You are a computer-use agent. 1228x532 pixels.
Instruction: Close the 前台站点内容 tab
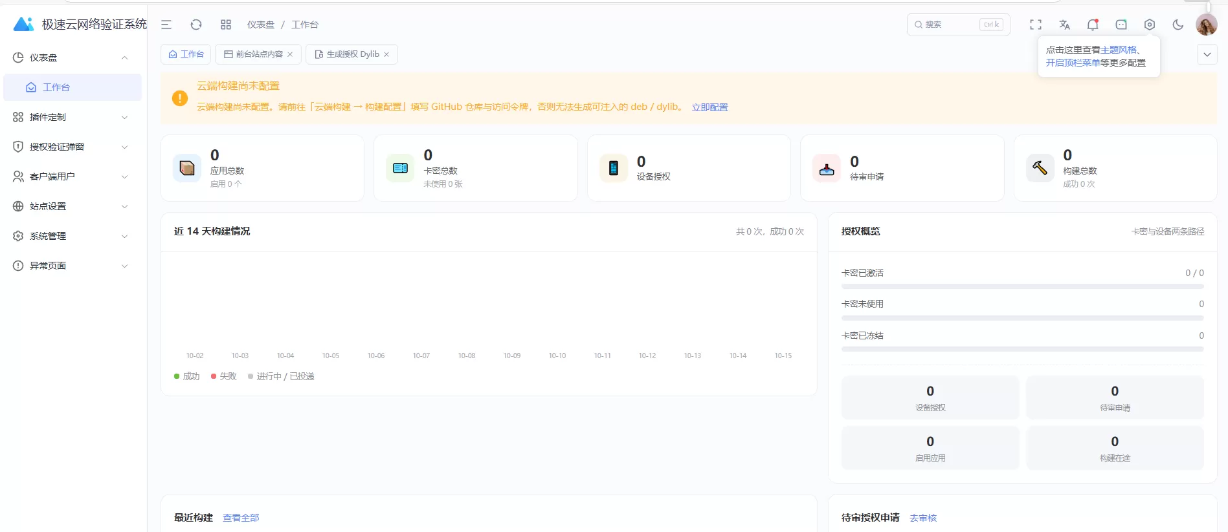coord(290,54)
